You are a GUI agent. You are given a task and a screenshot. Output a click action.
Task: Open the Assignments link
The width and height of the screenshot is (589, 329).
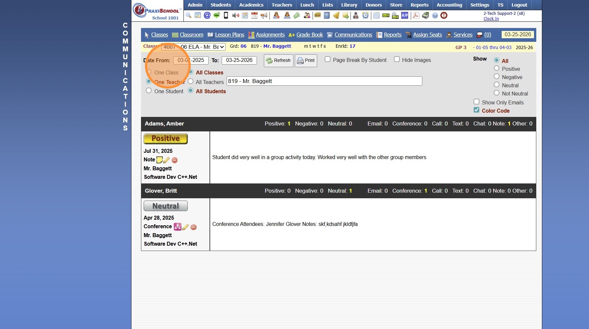(270, 35)
